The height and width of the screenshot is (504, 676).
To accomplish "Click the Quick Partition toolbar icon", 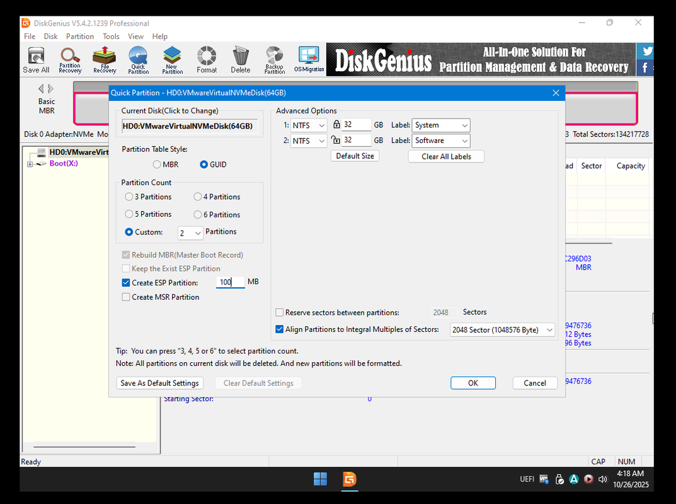I will (x=139, y=60).
